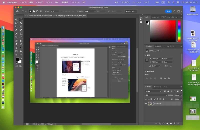This screenshot has height=130, width=200.
Task: Open the Edit Toolbar three-dots icon
Action: [21, 55]
